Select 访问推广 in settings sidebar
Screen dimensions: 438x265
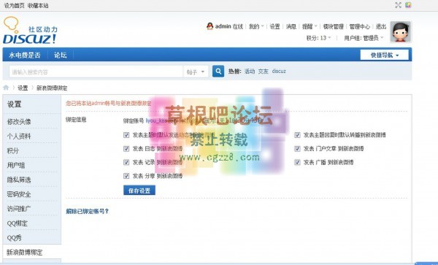[19, 209]
